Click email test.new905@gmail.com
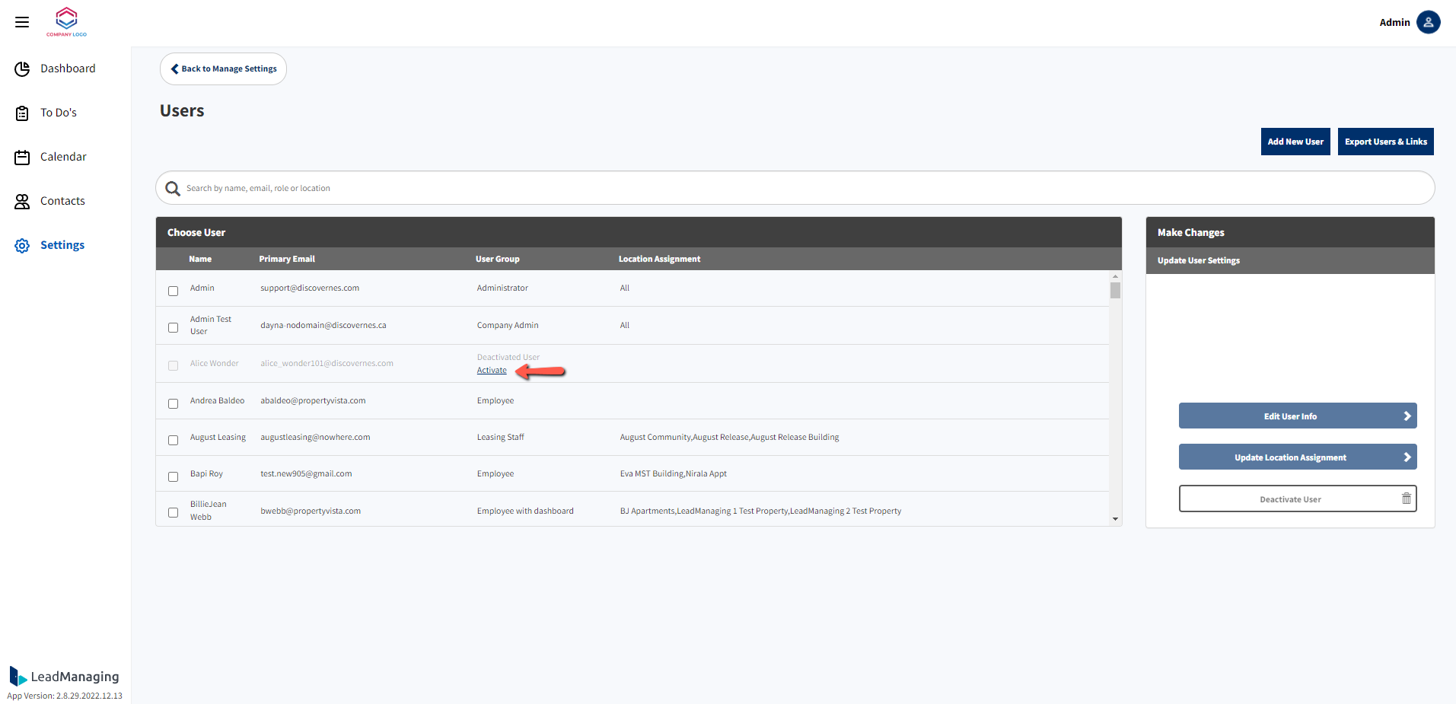 point(306,473)
